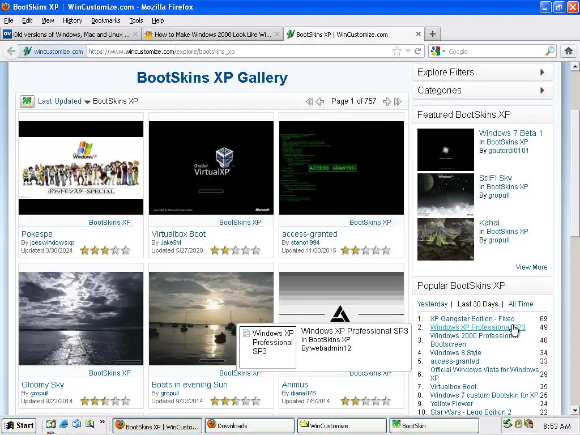Click the browser Back arrow button

[11, 51]
